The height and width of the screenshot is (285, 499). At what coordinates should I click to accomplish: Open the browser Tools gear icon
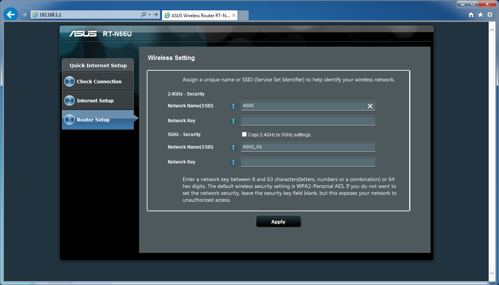490,15
